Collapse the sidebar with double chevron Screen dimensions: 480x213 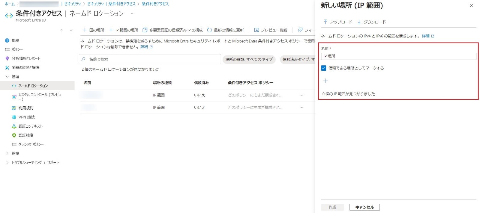pyautogui.click(x=71, y=30)
